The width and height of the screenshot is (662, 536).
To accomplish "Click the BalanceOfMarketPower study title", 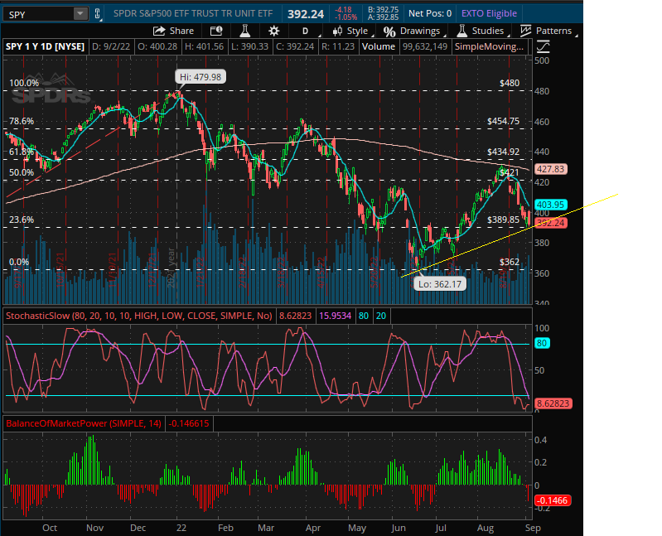I will (x=84, y=423).
